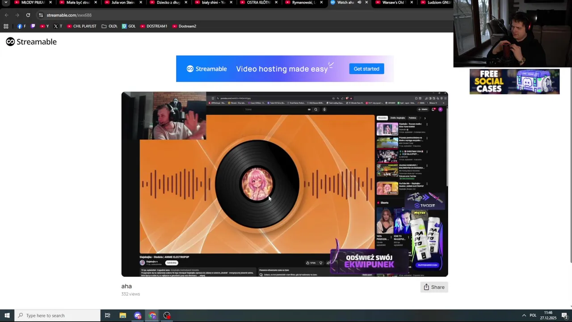The width and height of the screenshot is (572, 322).
Task: Click the POL language indicator
Action: coord(533,316)
